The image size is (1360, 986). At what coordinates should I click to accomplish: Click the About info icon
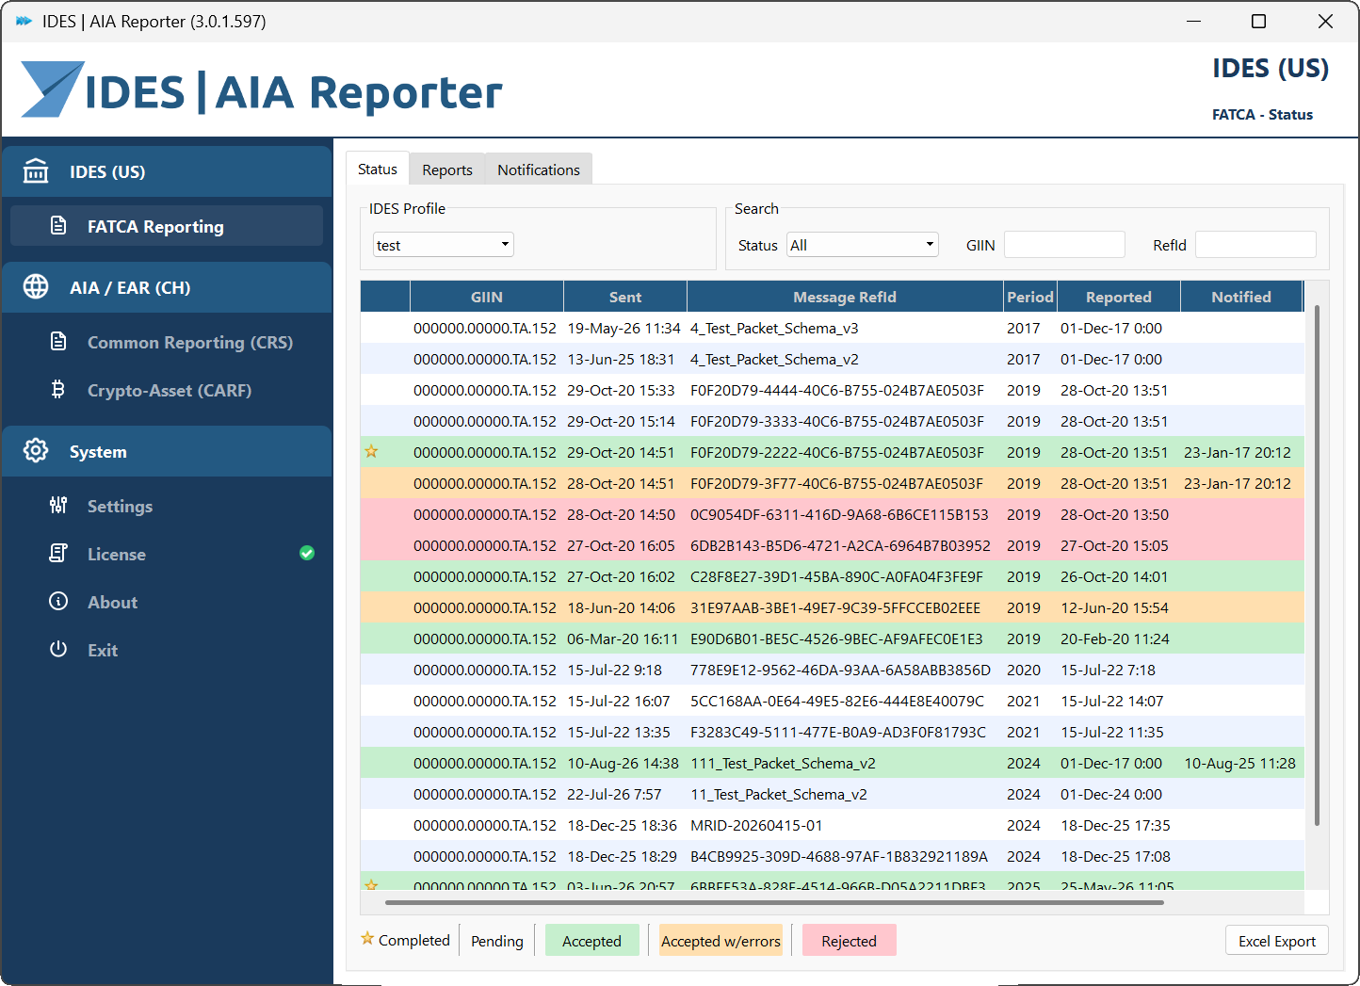coord(58,602)
